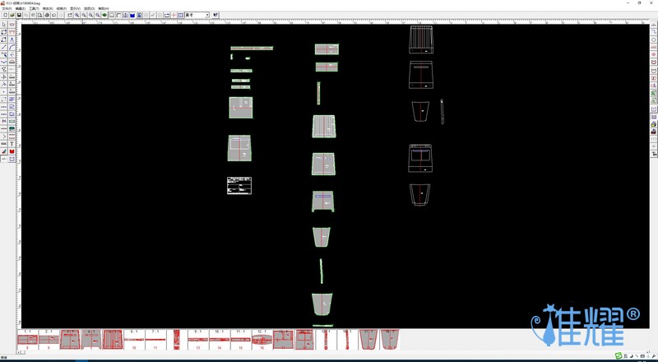Click the context help arrow-question icon

pos(216,15)
